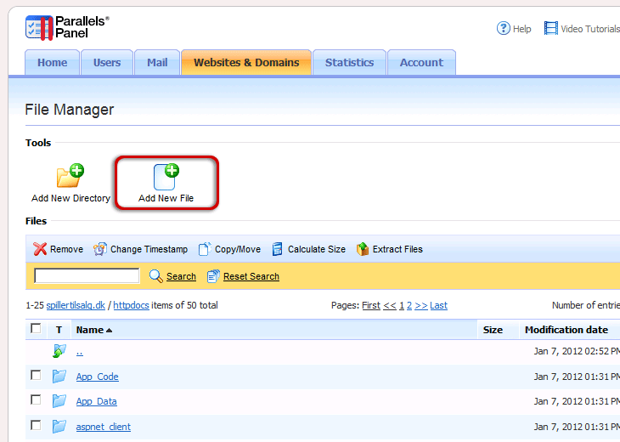Viewport: 620px width, 442px height.
Task: Click the Reset Search link
Action: coord(251,276)
